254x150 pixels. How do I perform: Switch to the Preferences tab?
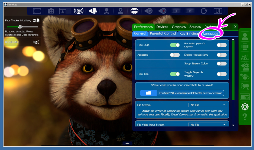[x=143, y=27]
